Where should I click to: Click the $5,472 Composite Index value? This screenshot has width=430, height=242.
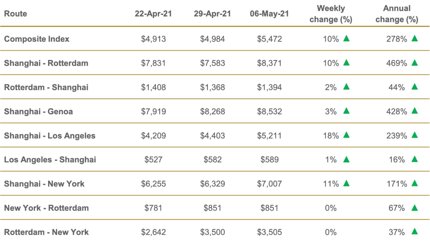coord(269,39)
